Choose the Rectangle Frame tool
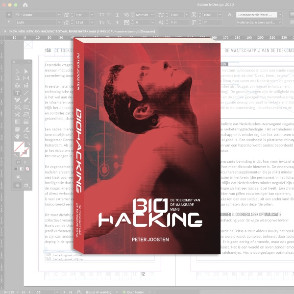The width and height of the screenshot is (294, 294). click(x=18, y=107)
